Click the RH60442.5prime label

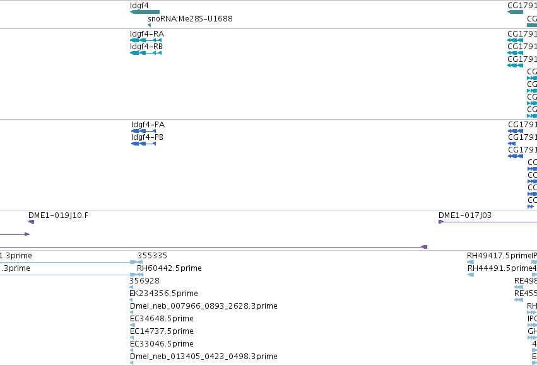(x=169, y=268)
